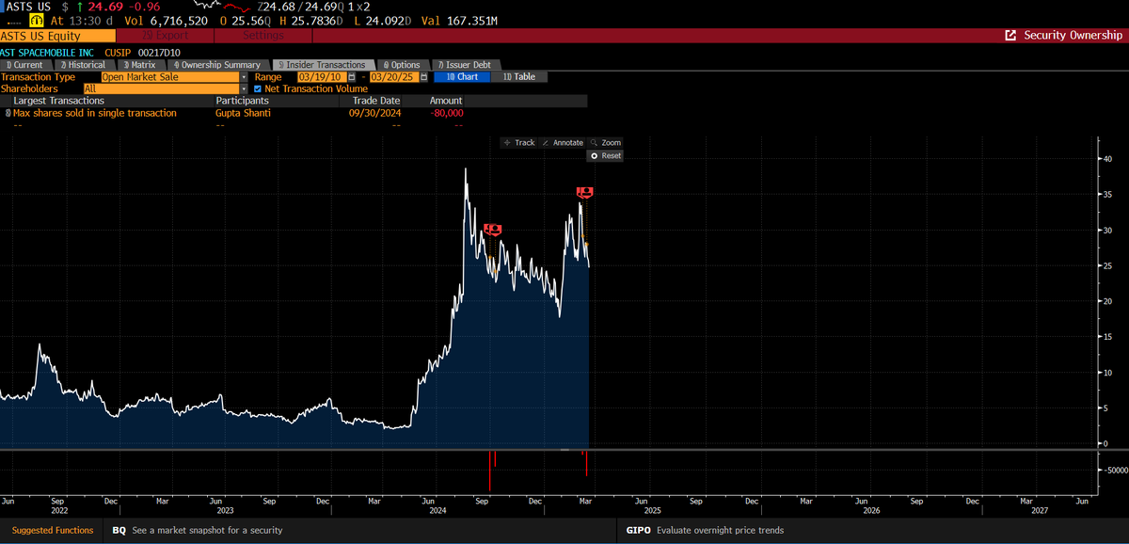1129x544 pixels.
Task: Click the Amount column header
Action: (446, 101)
